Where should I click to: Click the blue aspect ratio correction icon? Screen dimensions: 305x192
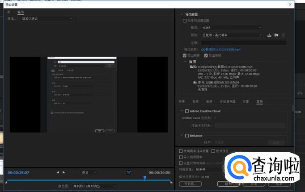tap(129, 172)
